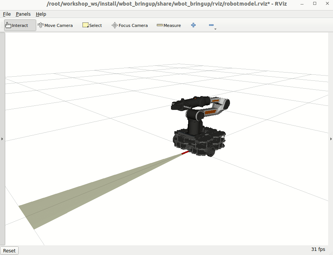Pick the Measure tool
333x255 pixels.
169,25
